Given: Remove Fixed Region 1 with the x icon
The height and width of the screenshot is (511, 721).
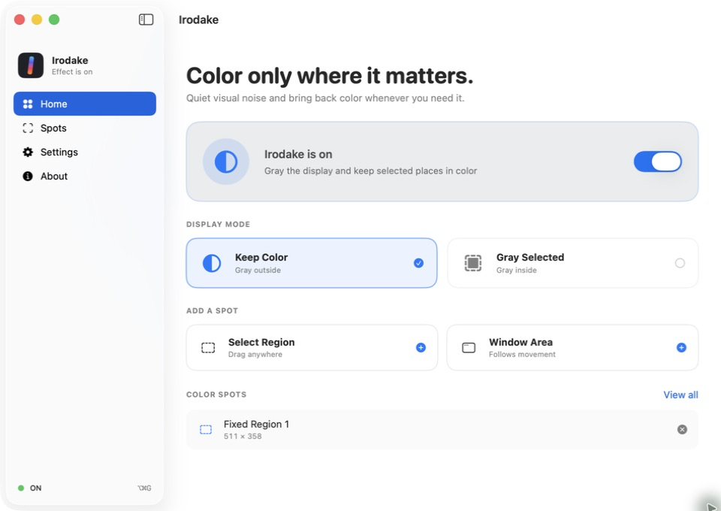Looking at the screenshot, I should pos(683,429).
